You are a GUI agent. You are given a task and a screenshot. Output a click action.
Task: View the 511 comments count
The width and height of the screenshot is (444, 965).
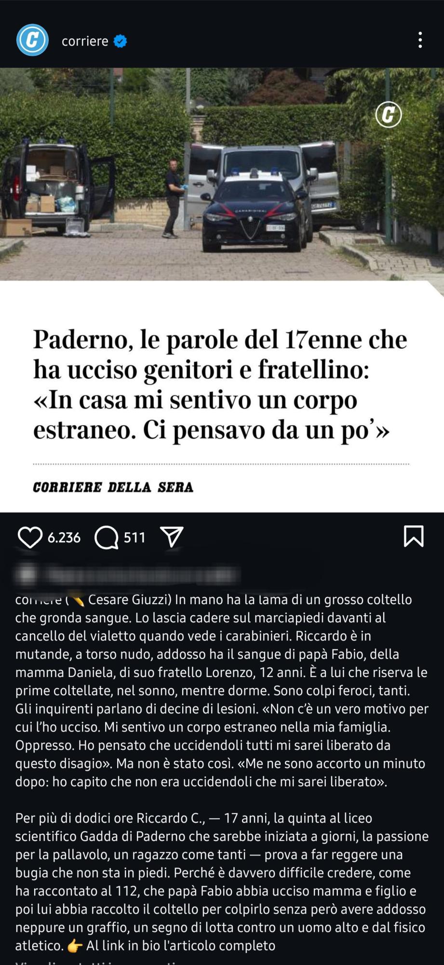pyautogui.click(x=135, y=538)
